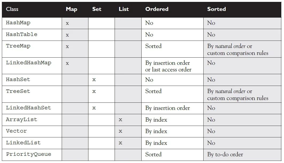Image resolution: width=284 pixels, height=163 pixels.
Task: Select the PriorityQueue class name
Action: 29,154
